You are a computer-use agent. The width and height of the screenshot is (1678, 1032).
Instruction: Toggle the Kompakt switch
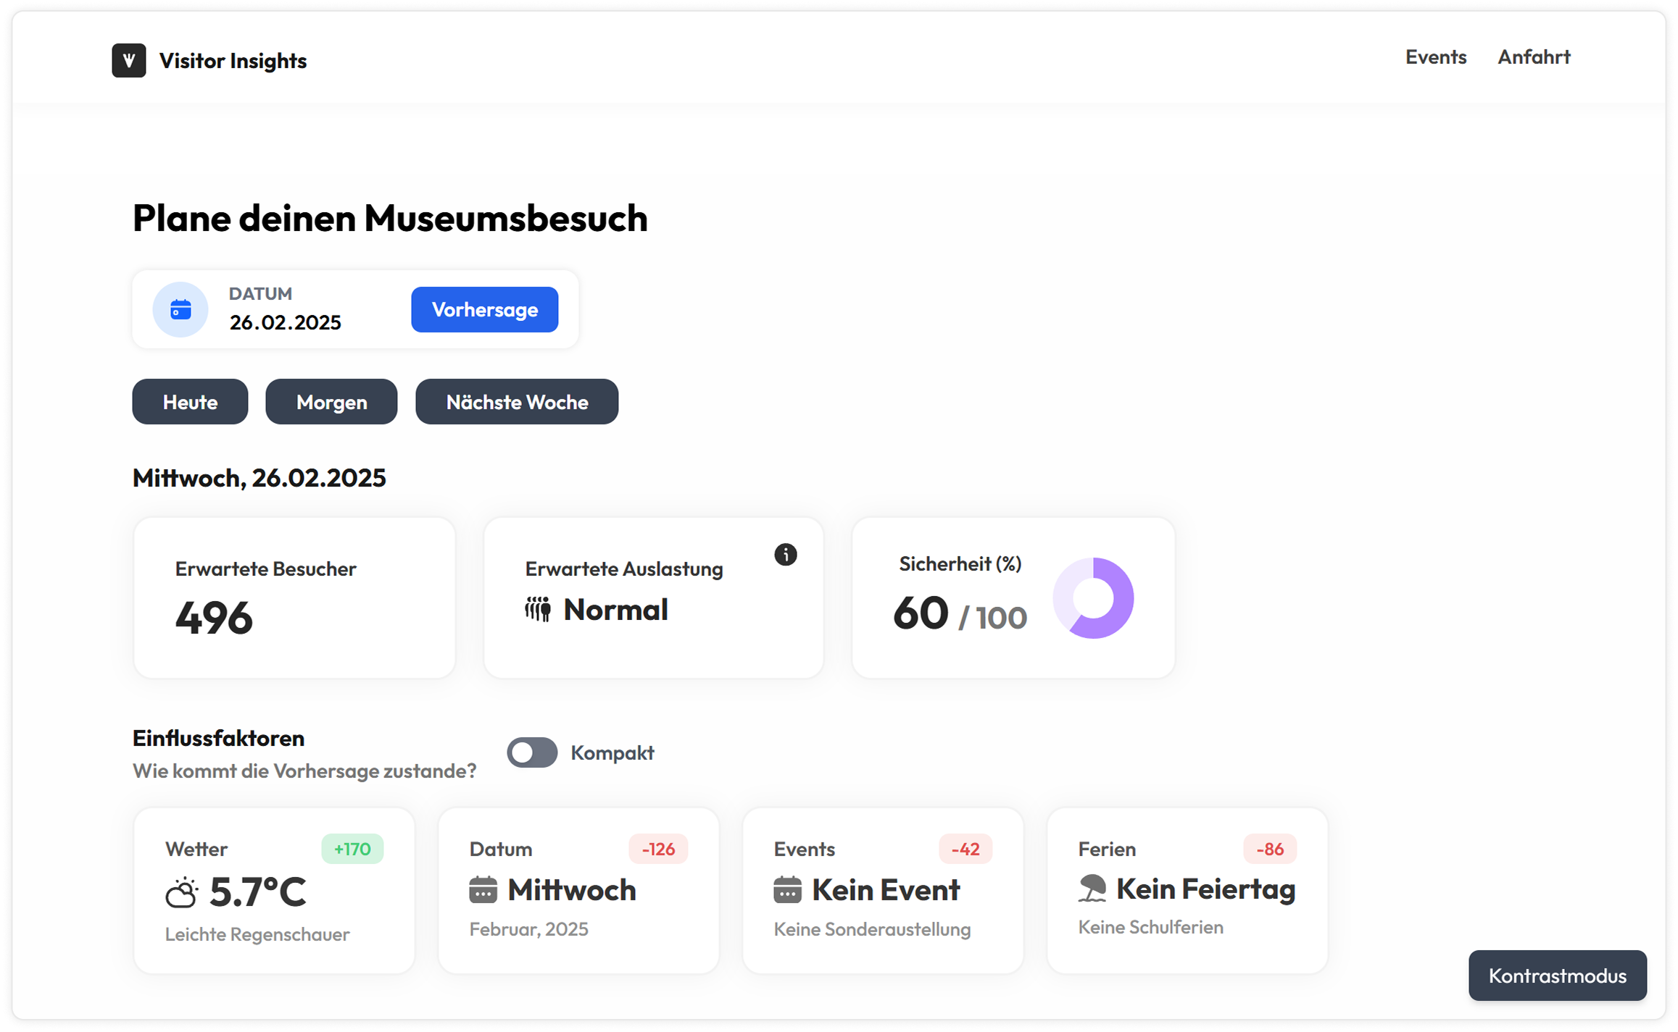pyautogui.click(x=532, y=752)
